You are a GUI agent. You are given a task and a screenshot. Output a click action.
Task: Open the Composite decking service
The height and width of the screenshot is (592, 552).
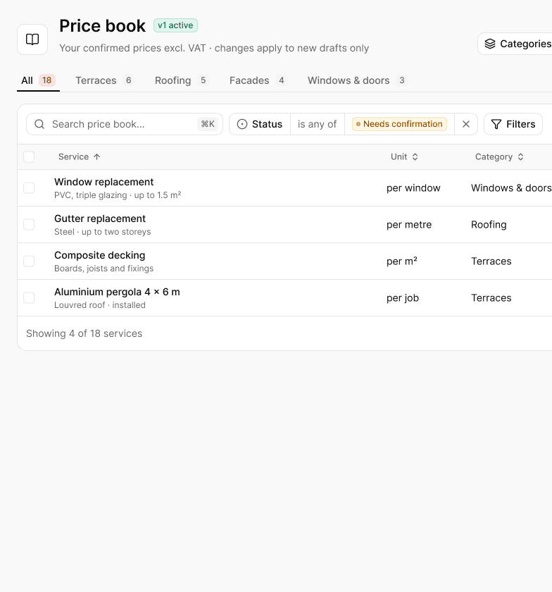tap(99, 255)
